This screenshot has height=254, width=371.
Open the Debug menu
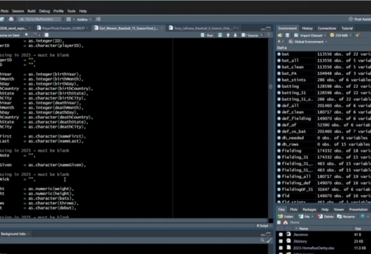tap(45, 11)
